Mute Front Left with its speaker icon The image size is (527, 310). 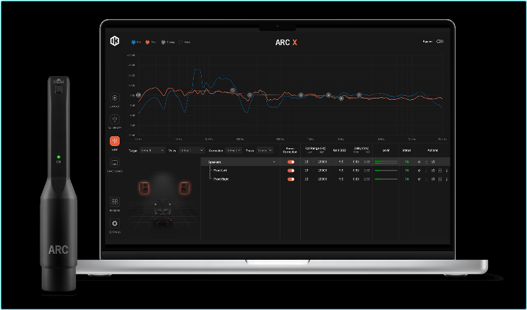[x=419, y=171]
